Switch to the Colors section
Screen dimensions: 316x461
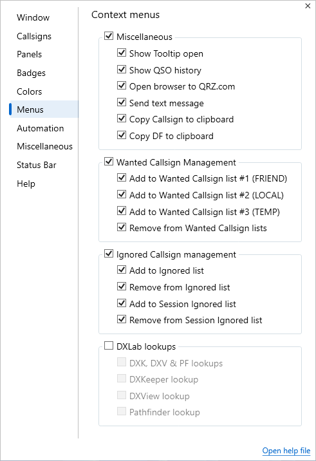point(30,91)
